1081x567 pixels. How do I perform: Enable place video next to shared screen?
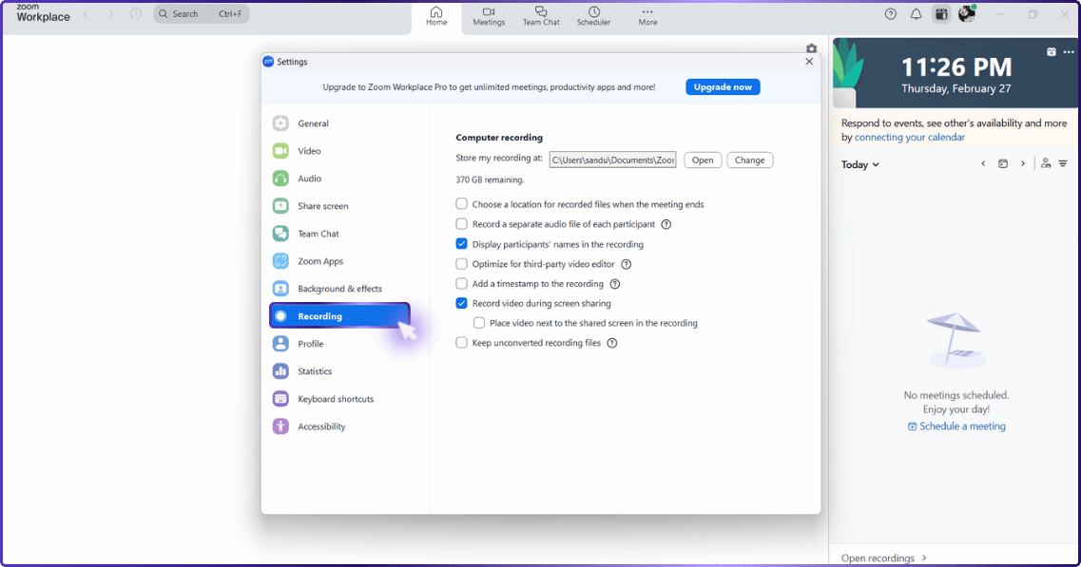click(479, 323)
